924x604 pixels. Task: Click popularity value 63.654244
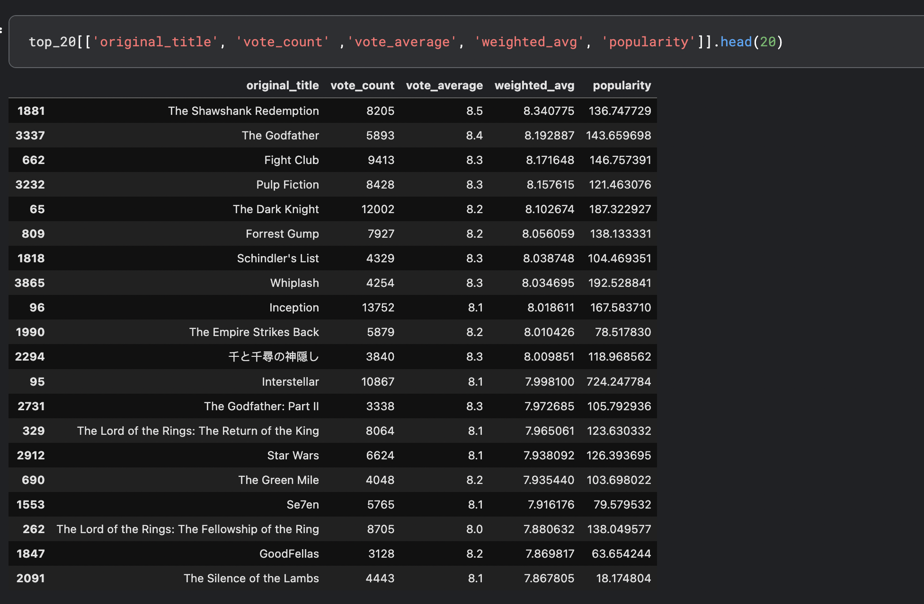pyautogui.click(x=622, y=554)
